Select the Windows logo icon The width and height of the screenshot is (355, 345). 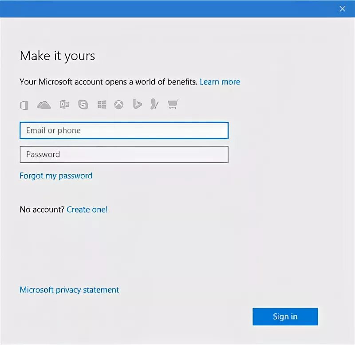[x=102, y=104]
